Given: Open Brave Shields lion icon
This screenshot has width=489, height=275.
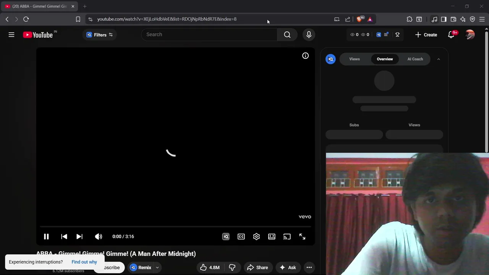Looking at the screenshot, I should tap(359, 19).
